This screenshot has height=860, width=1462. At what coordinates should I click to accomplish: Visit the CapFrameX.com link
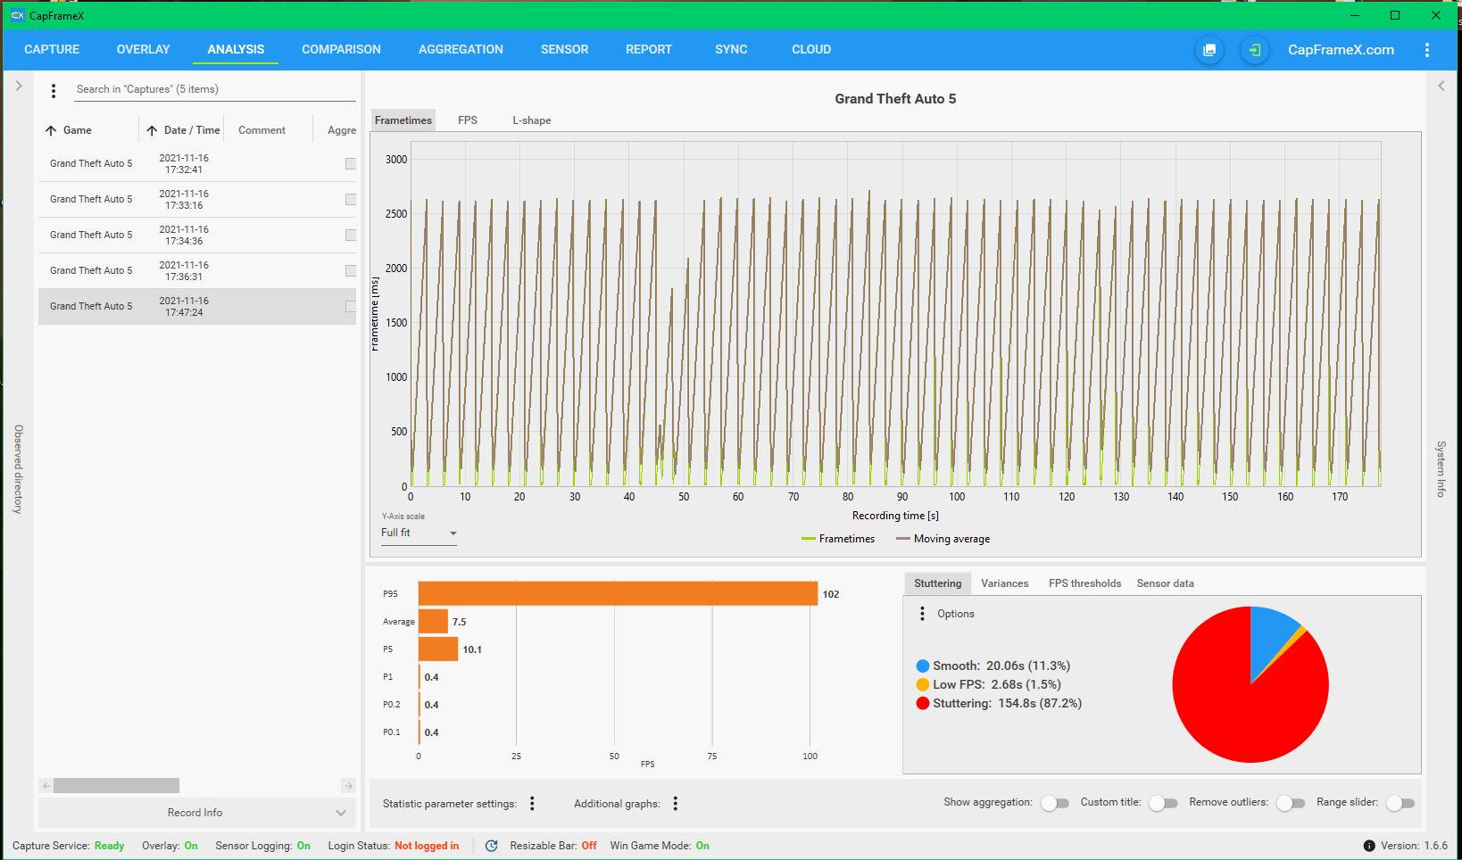click(1341, 50)
